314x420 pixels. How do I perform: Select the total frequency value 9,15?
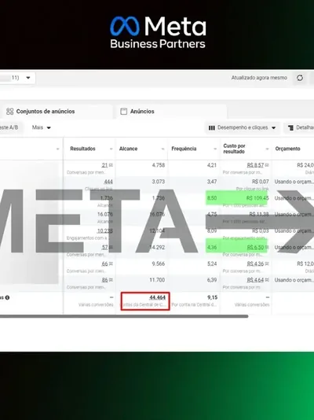click(x=213, y=297)
